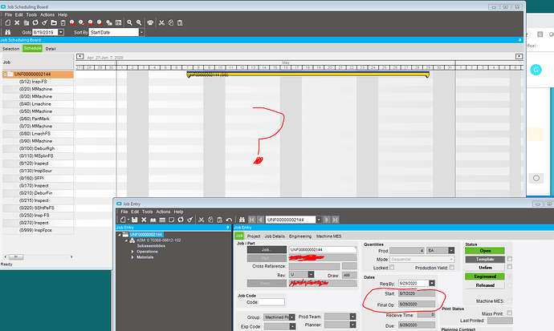Pin the Job Entry tree panel
554x331 pixels.
[x=227, y=228]
